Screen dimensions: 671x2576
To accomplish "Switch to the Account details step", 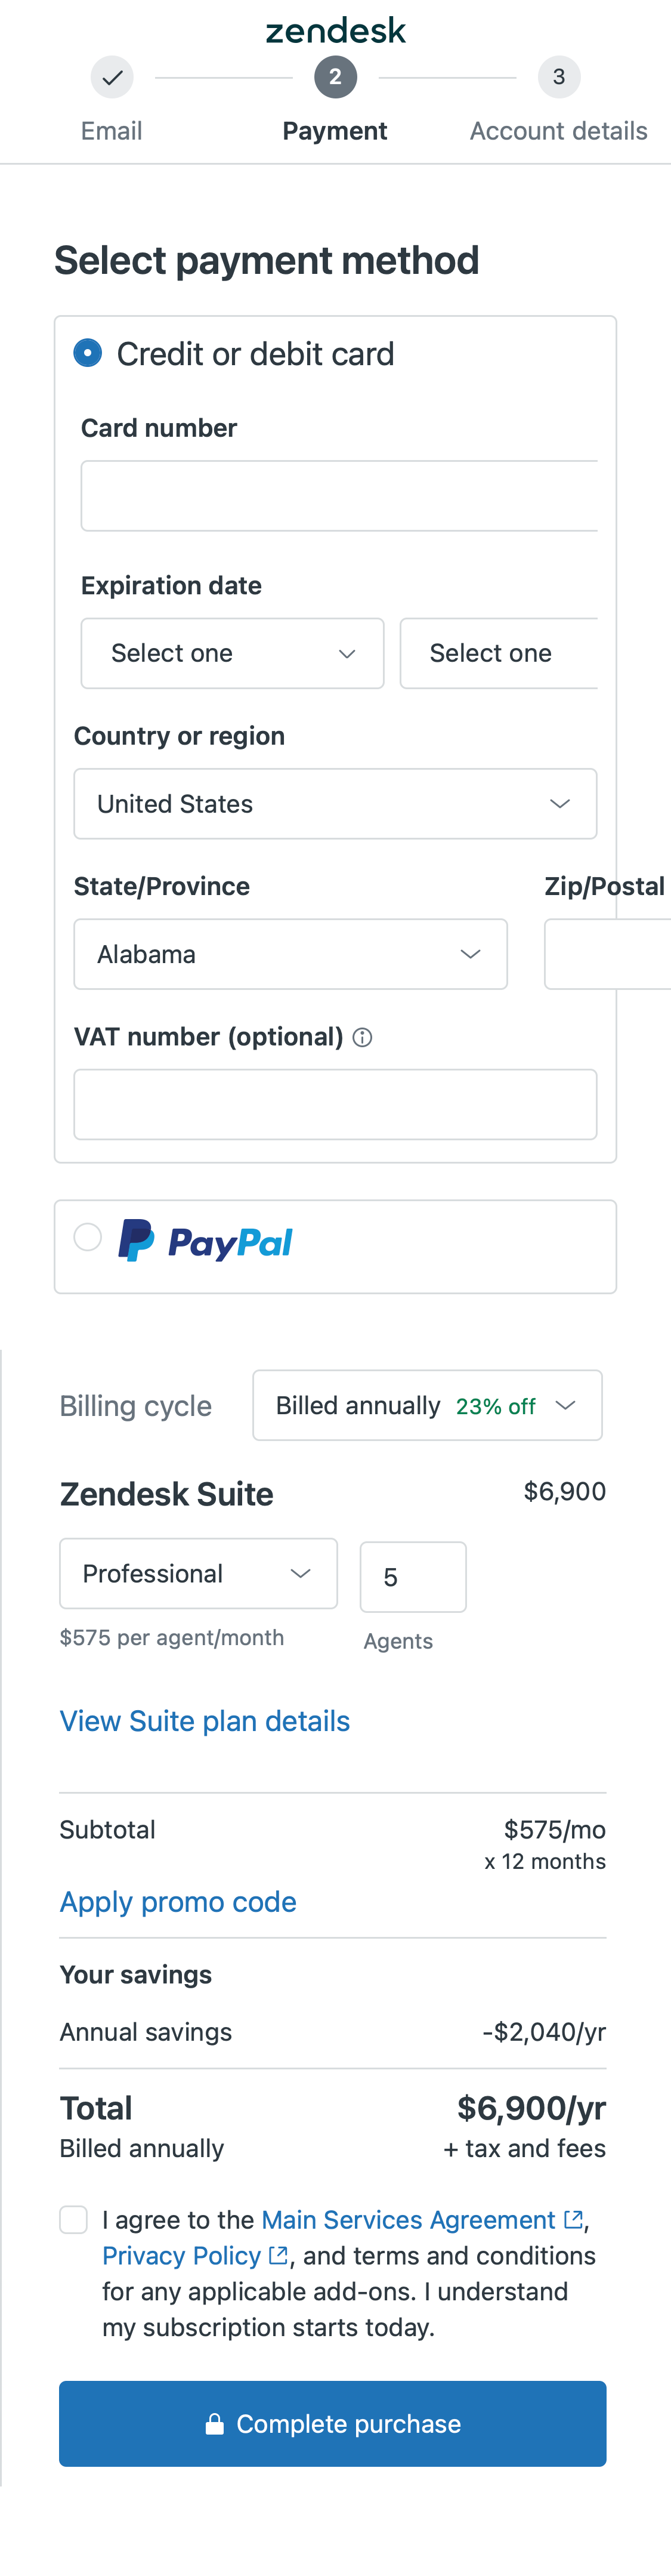I will (558, 130).
